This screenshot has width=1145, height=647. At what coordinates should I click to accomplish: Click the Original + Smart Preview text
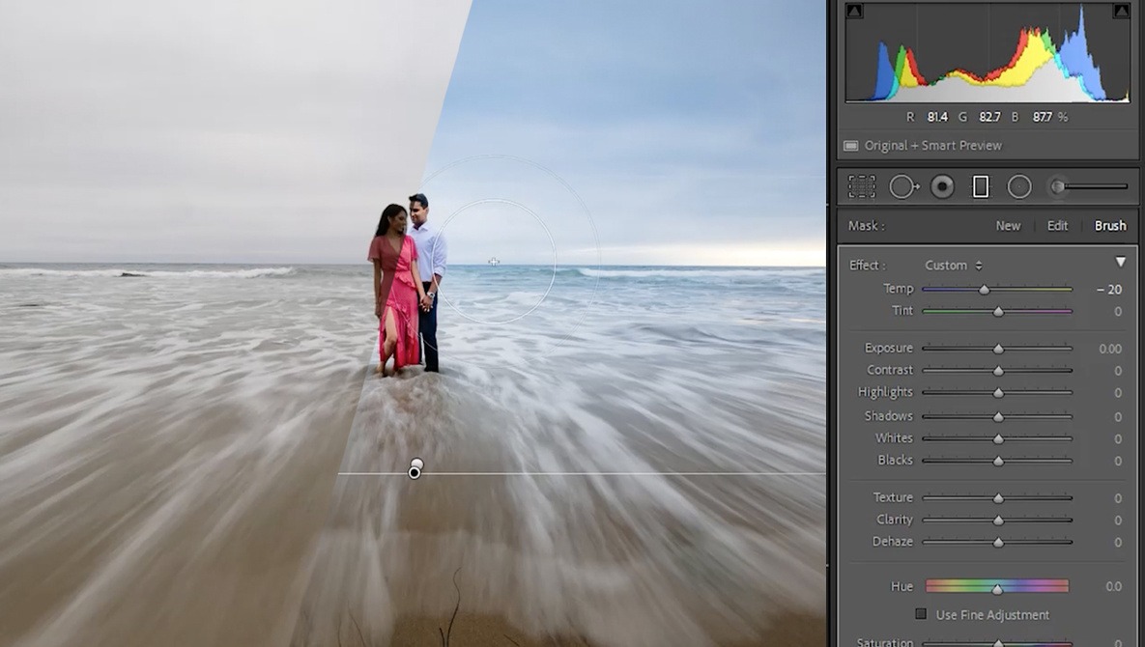(x=932, y=146)
